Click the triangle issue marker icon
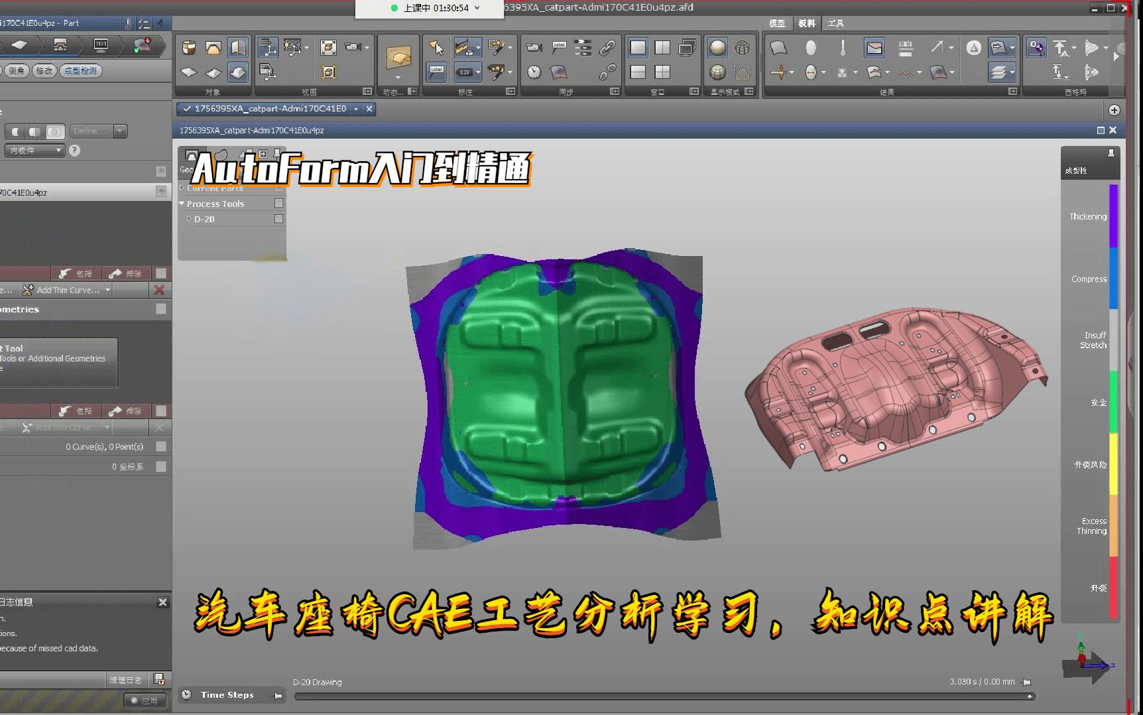Image resolution: width=1143 pixels, height=715 pixels. click(973, 48)
